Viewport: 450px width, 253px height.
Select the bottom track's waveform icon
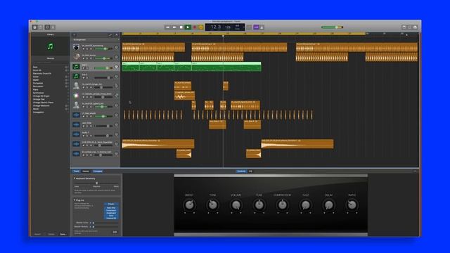(76, 154)
